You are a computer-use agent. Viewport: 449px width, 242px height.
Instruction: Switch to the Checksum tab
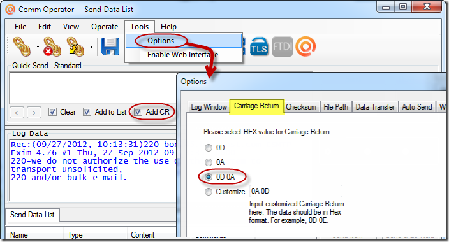301,107
